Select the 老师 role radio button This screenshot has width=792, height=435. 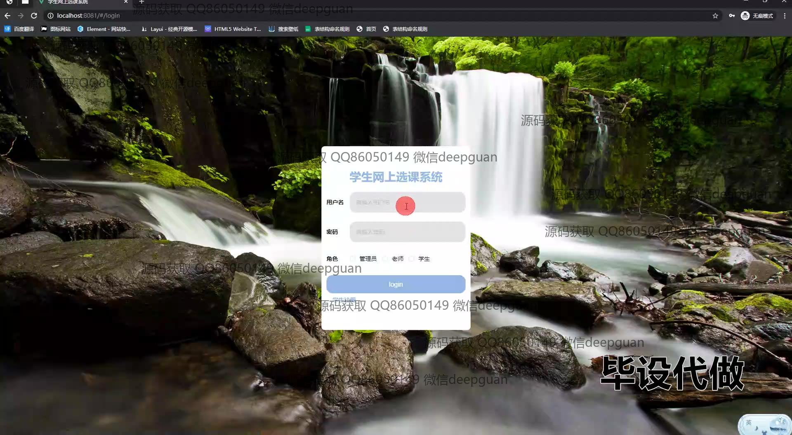[x=385, y=259]
